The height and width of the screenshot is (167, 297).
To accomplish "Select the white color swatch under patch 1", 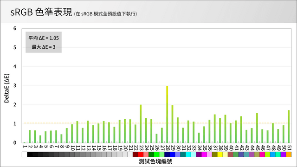I will (25, 154).
